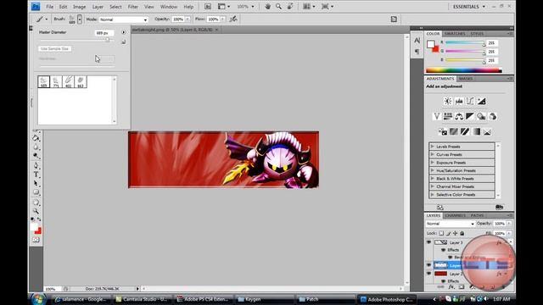Select the Type tool in the toolbox
This screenshot has width=543, height=305.
click(36, 175)
